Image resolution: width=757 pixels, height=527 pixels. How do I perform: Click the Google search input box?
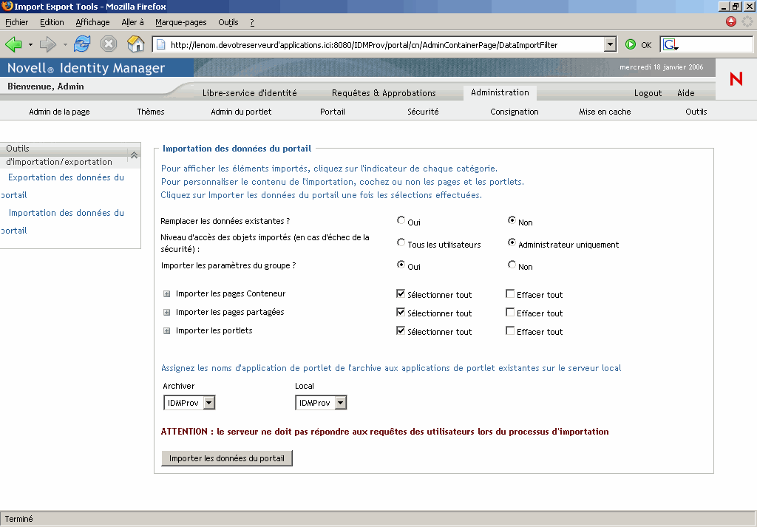click(716, 45)
